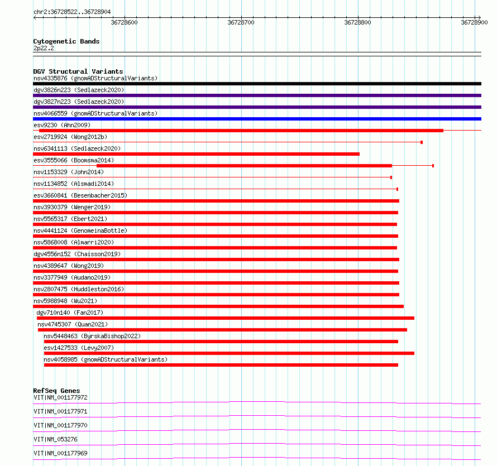497x466 pixels.
Task: Click ruler position 36728700
Action: [x=241, y=22]
